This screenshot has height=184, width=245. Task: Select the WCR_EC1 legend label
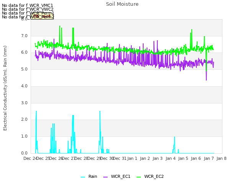pyautogui.click(x=121, y=176)
